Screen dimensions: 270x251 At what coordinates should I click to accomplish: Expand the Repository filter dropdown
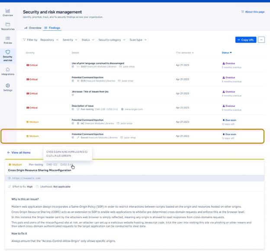[x=49, y=40]
